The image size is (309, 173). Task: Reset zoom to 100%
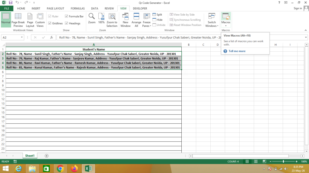[x=101, y=19]
